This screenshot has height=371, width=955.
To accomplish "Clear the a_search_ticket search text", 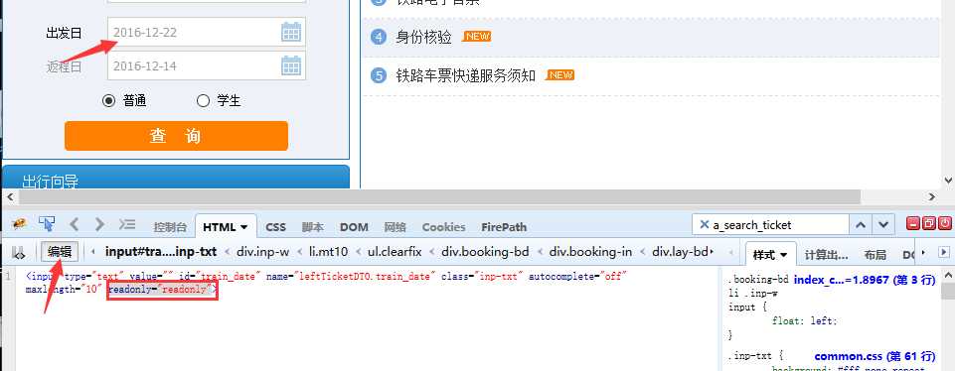I will (704, 225).
